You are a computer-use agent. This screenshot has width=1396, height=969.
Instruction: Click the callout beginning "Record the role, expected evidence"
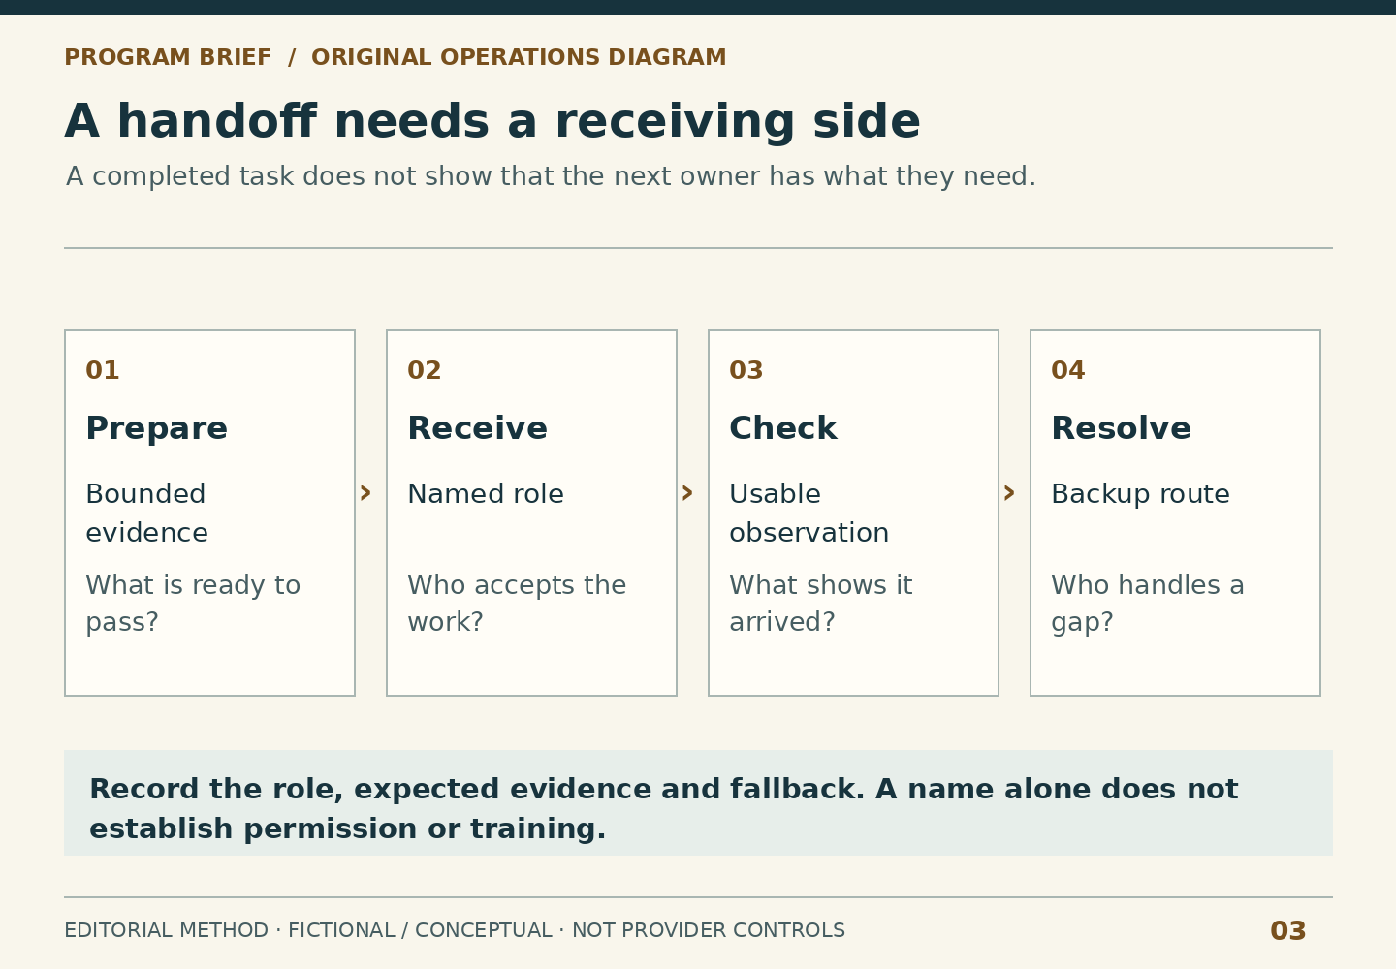tap(698, 802)
